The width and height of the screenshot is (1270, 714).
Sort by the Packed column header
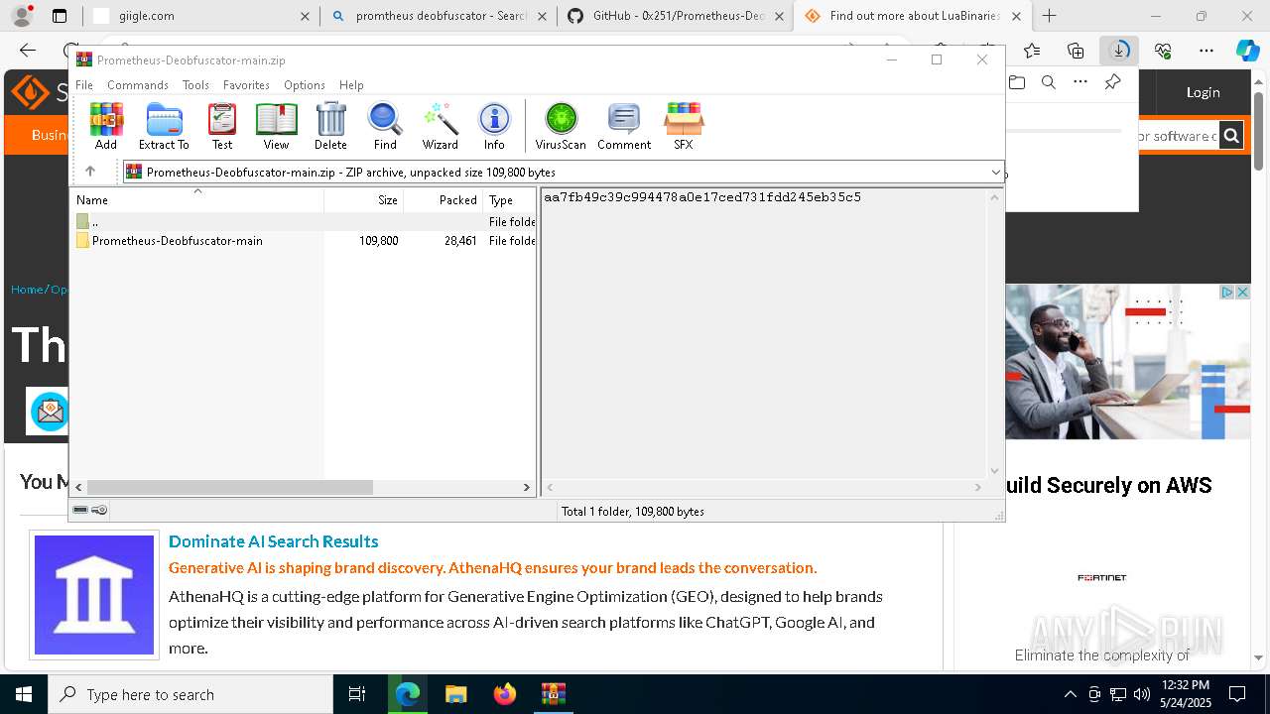pyautogui.click(x=444, y=199)
